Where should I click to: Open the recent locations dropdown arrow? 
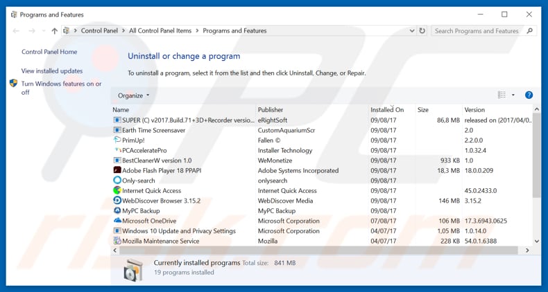point(44,31)
